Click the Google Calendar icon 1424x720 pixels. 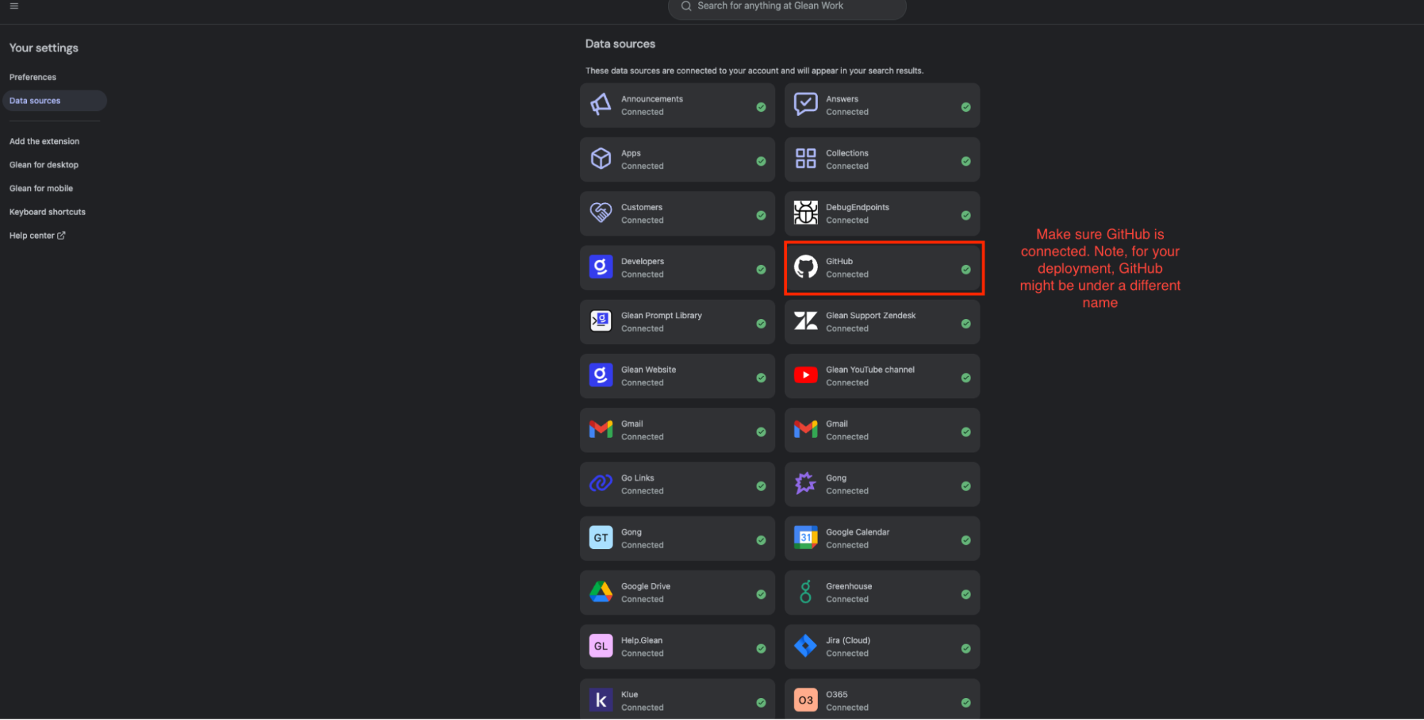point(806,538)
